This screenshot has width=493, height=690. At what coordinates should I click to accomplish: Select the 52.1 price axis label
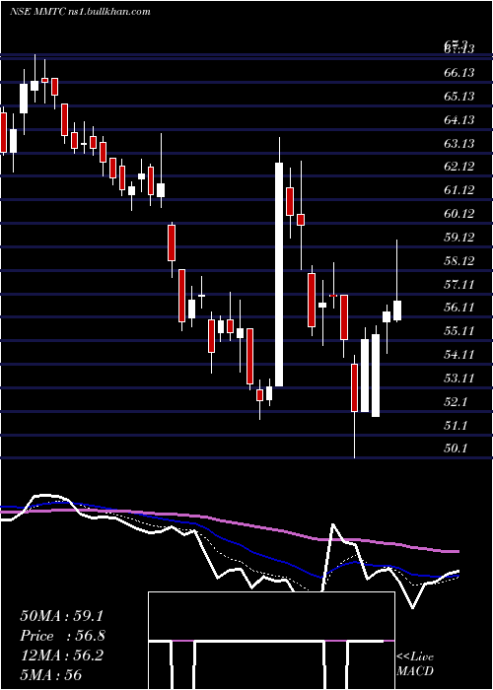(x=457, y=402)
